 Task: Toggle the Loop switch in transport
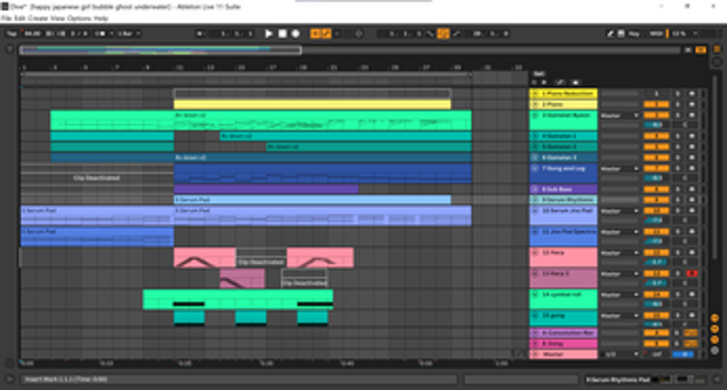point(443,34)
